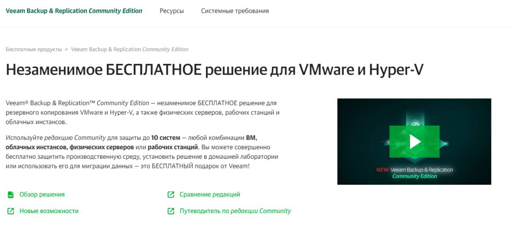This screenshot has height=245, width=511.
Task: Go to Системные требования section
Action: click(x=235, y=11)
